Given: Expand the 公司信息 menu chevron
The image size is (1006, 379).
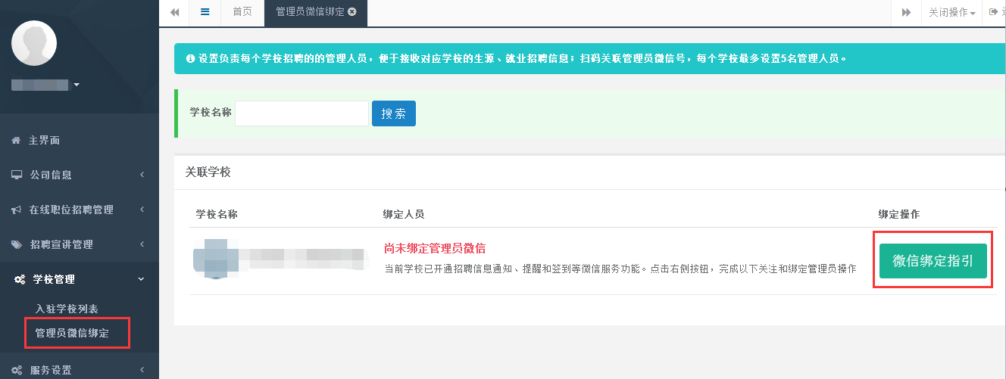Looking at the screenshot, I should coord(142,175).
